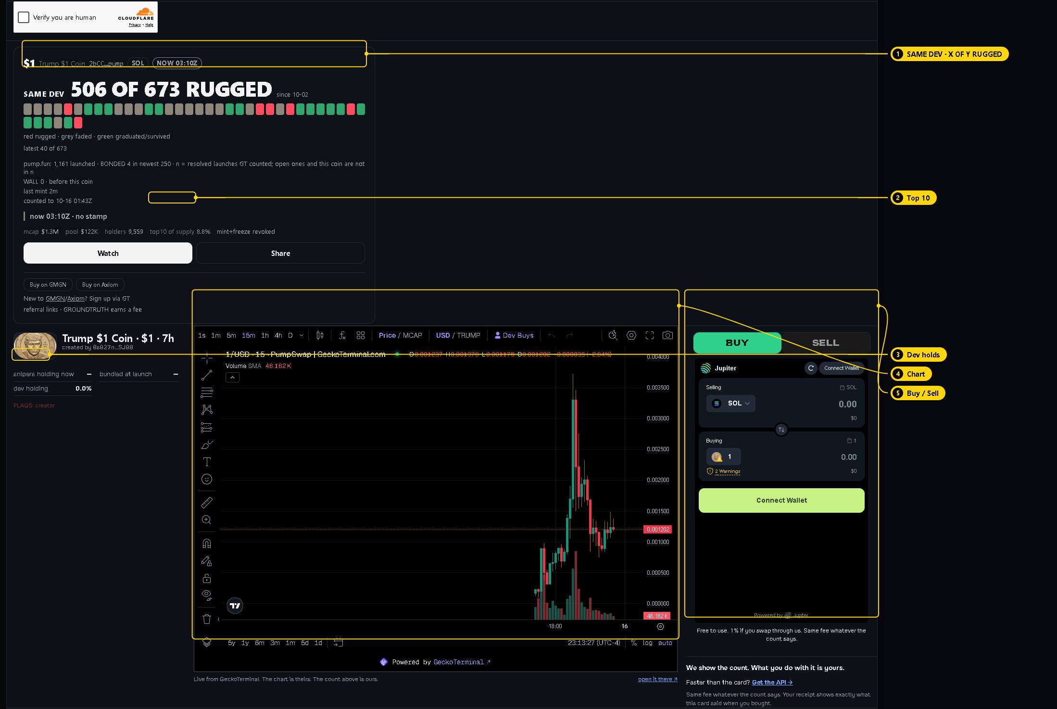Image resolution: width=1057 pixels, height=709 pixels.
Task: Switch the chart to MCAP view
Action: click(413, 335)
